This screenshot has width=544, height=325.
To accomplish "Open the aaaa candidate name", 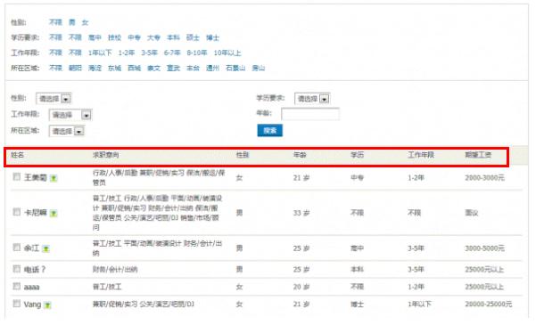I will point(31,287).
